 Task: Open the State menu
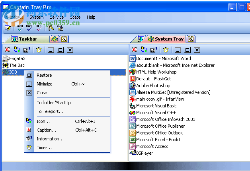[75, 17]
